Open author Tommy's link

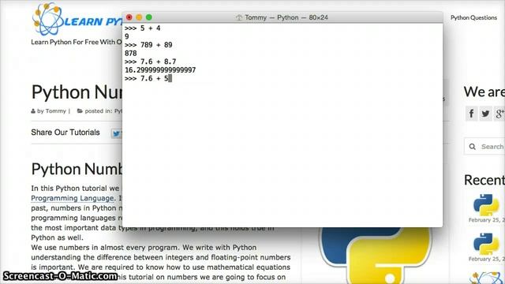pyautogui.click(x=55, y=111)
